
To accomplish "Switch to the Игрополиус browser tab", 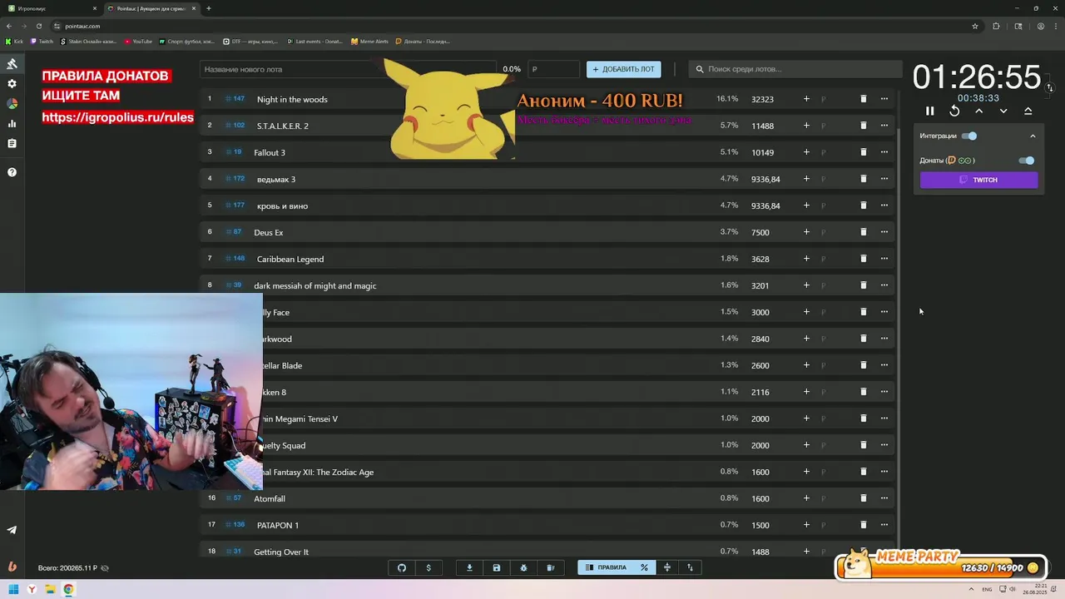I will (52, 8).
